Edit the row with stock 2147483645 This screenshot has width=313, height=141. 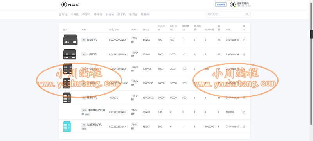pos(244,127)
